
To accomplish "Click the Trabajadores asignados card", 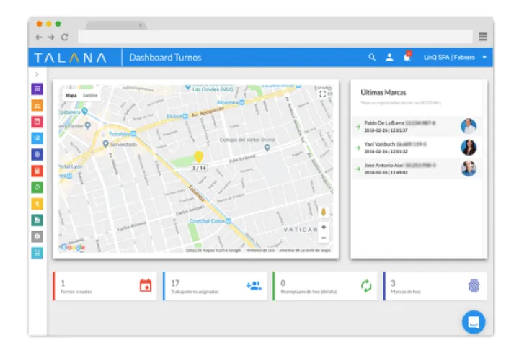I will click(x=215, y=286).
